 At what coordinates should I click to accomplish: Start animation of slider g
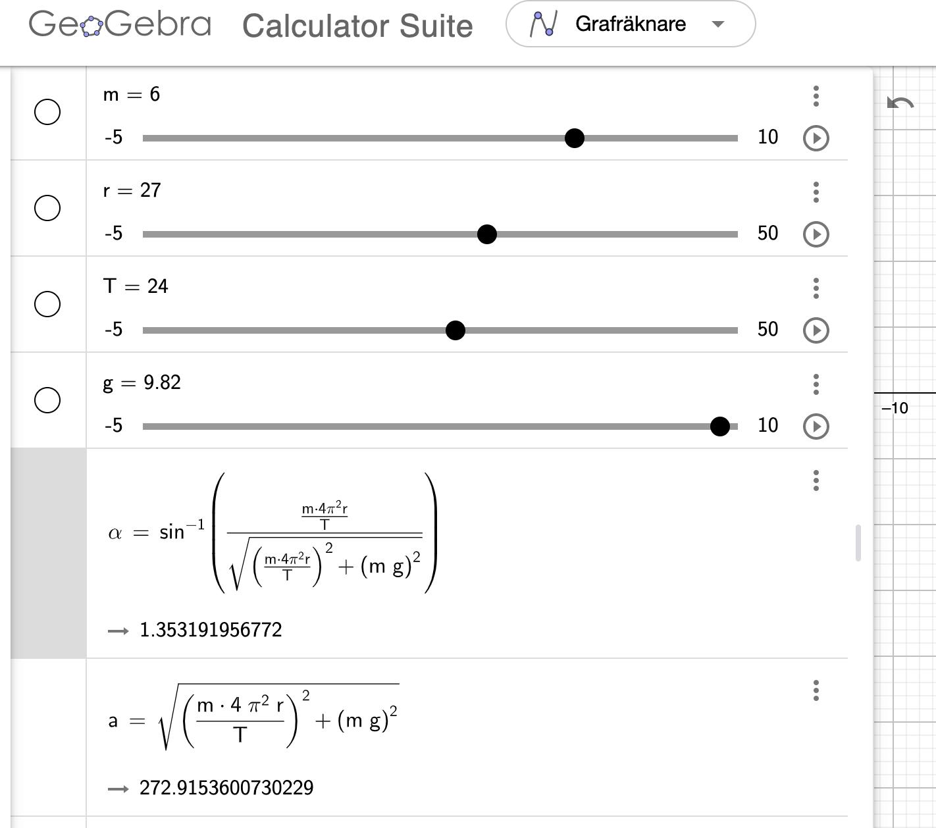tap(816, 427)
